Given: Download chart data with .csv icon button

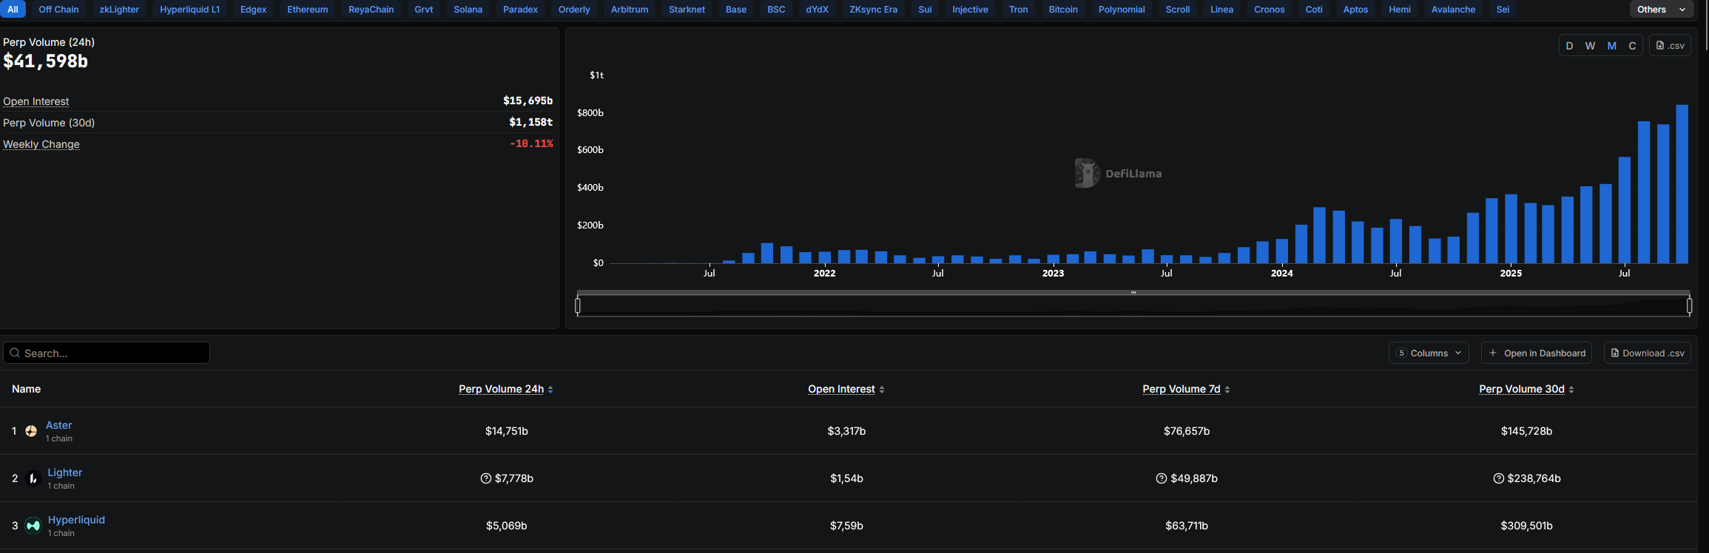Looking at the screenshot, I should 1670,46.
